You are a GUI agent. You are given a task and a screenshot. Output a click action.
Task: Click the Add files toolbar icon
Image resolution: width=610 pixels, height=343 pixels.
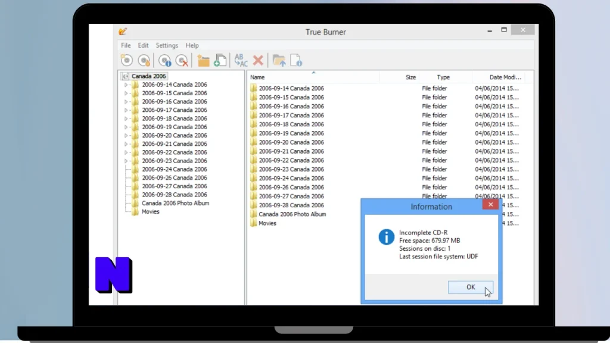click(x=220, y=61)
